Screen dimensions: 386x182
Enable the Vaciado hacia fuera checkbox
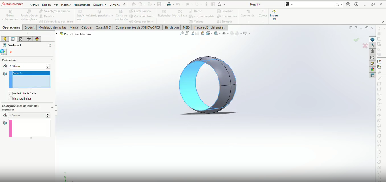point(11,93)
